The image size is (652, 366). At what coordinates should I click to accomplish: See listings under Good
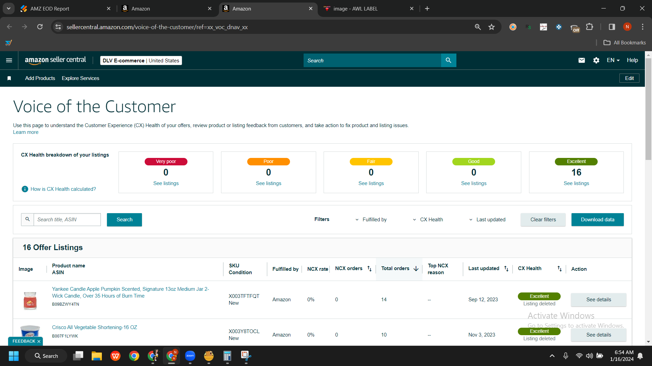pos(473,183)
